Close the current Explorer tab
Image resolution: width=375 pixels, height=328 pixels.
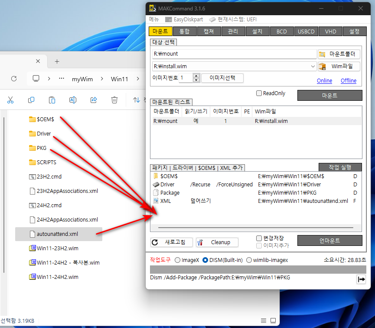38,61
